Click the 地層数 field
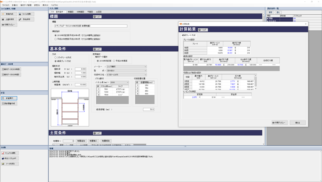 click(68, 141)
